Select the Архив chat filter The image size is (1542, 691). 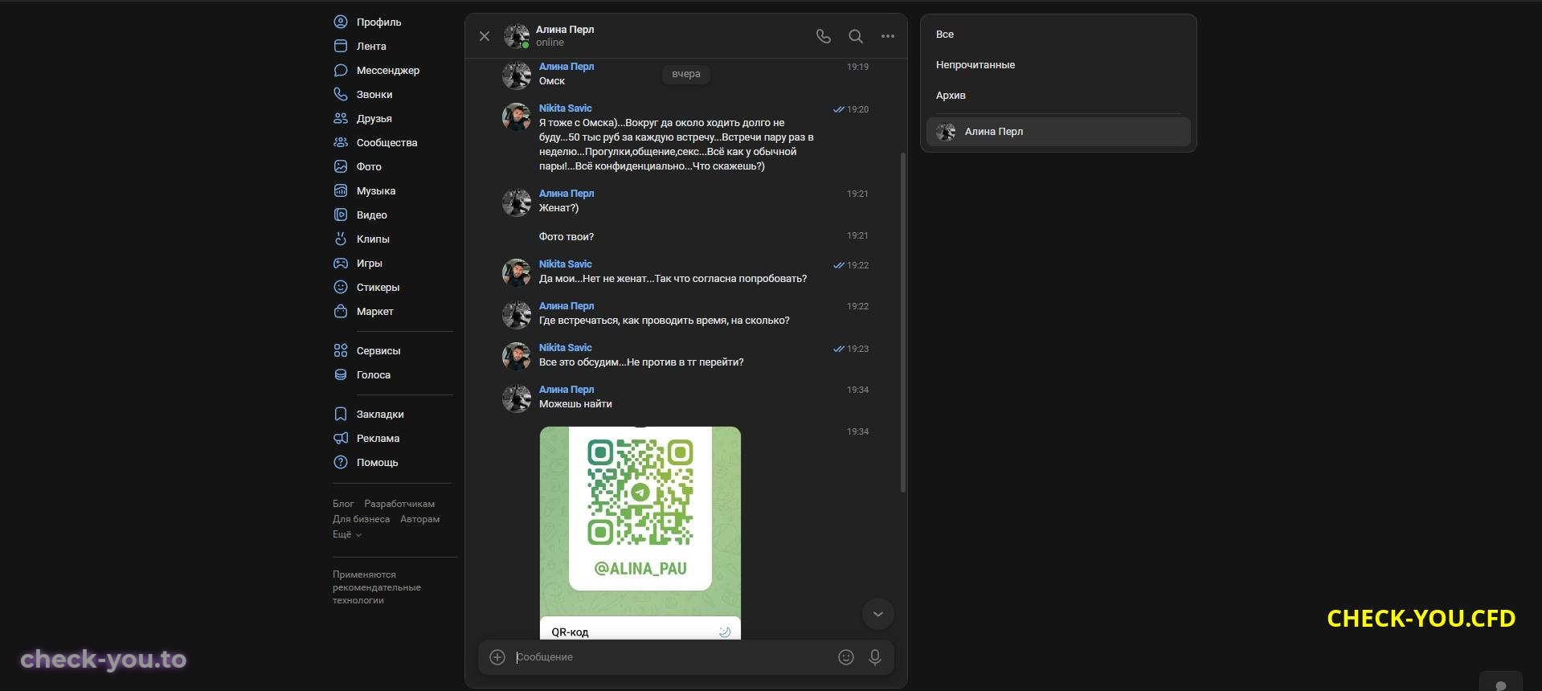click(951, 96)
